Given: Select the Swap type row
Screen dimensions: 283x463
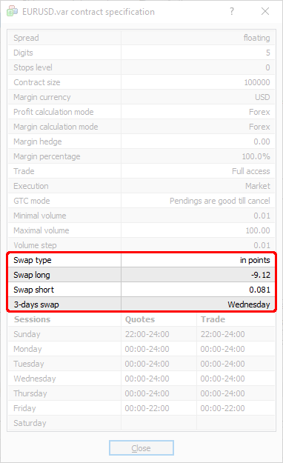Looking at the screenshot, I should (141, 260).
